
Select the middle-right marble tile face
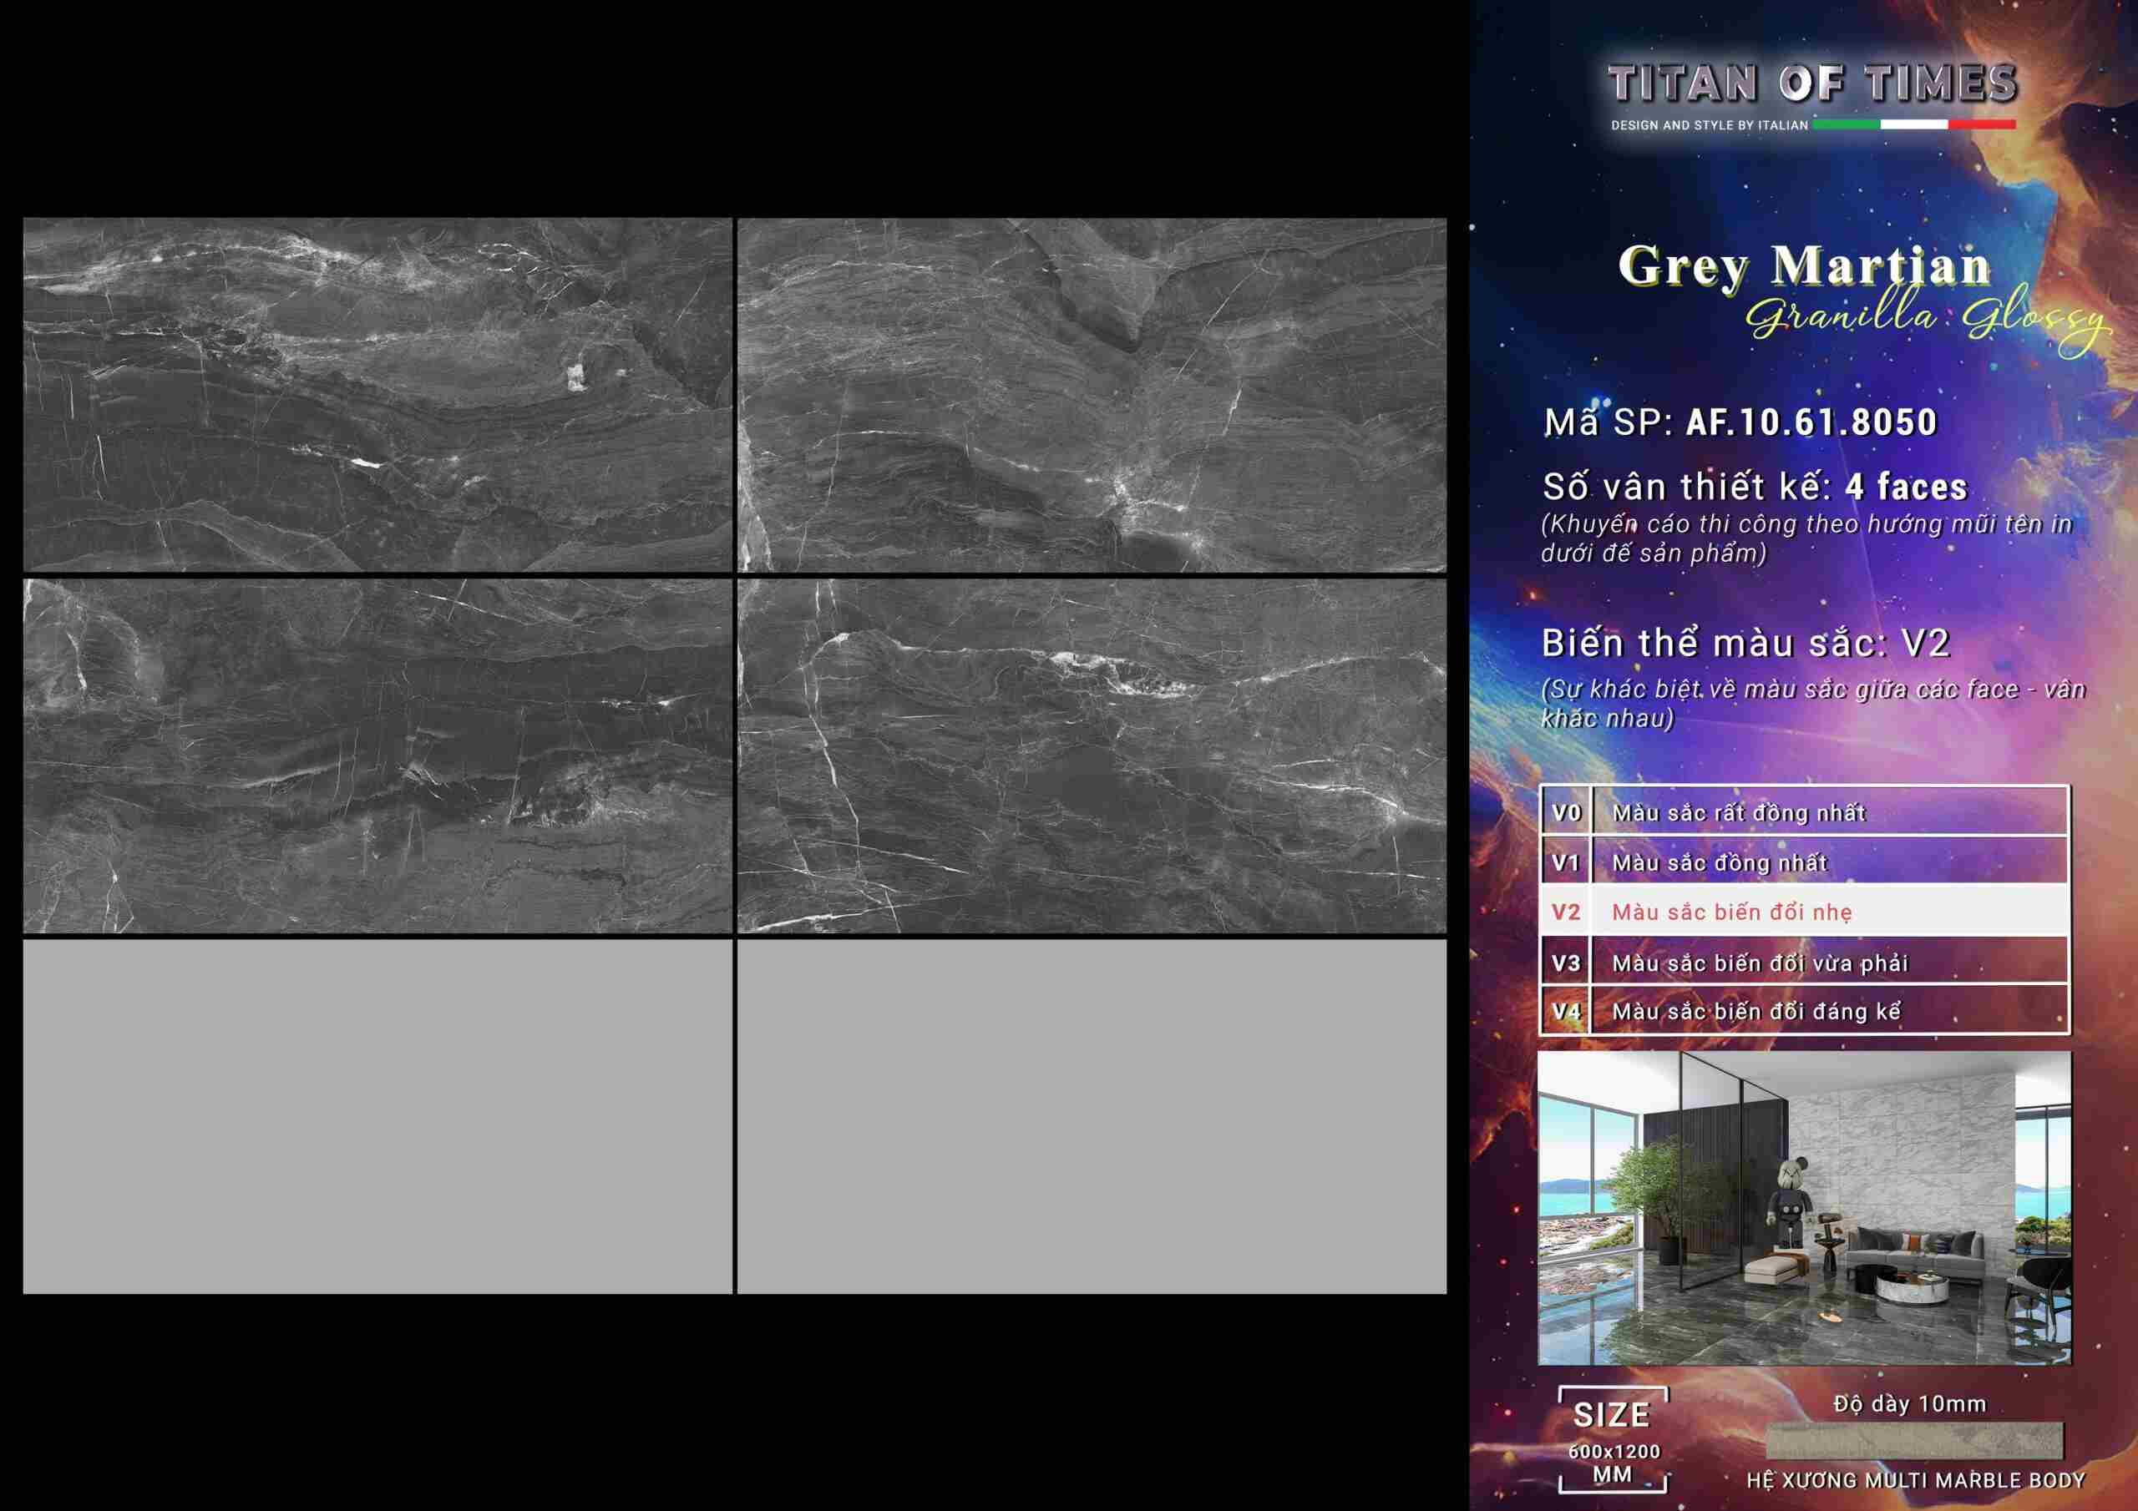pos(1092,756)
